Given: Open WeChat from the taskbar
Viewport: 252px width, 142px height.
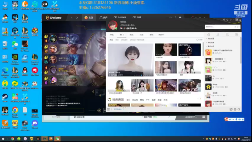Looking at the screenshot, I should coord(57,139).
